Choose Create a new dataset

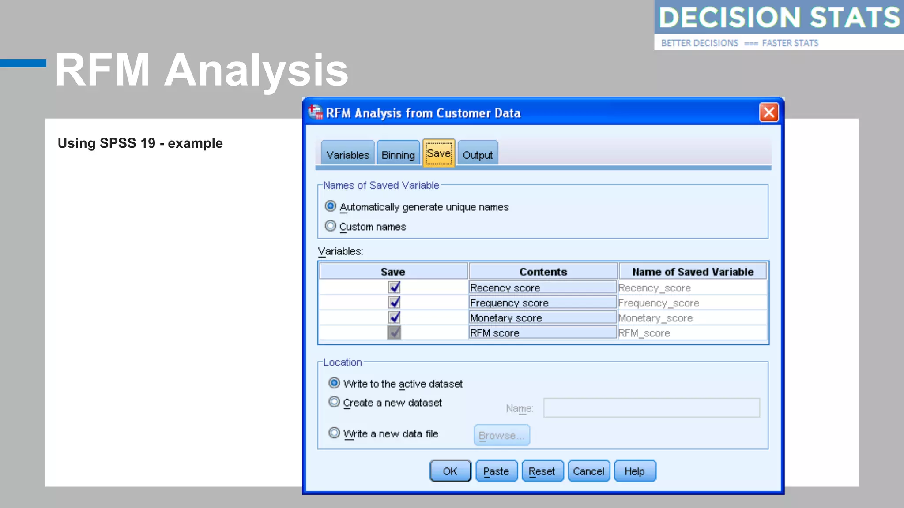pyautogui.click(x=385, y=403)
